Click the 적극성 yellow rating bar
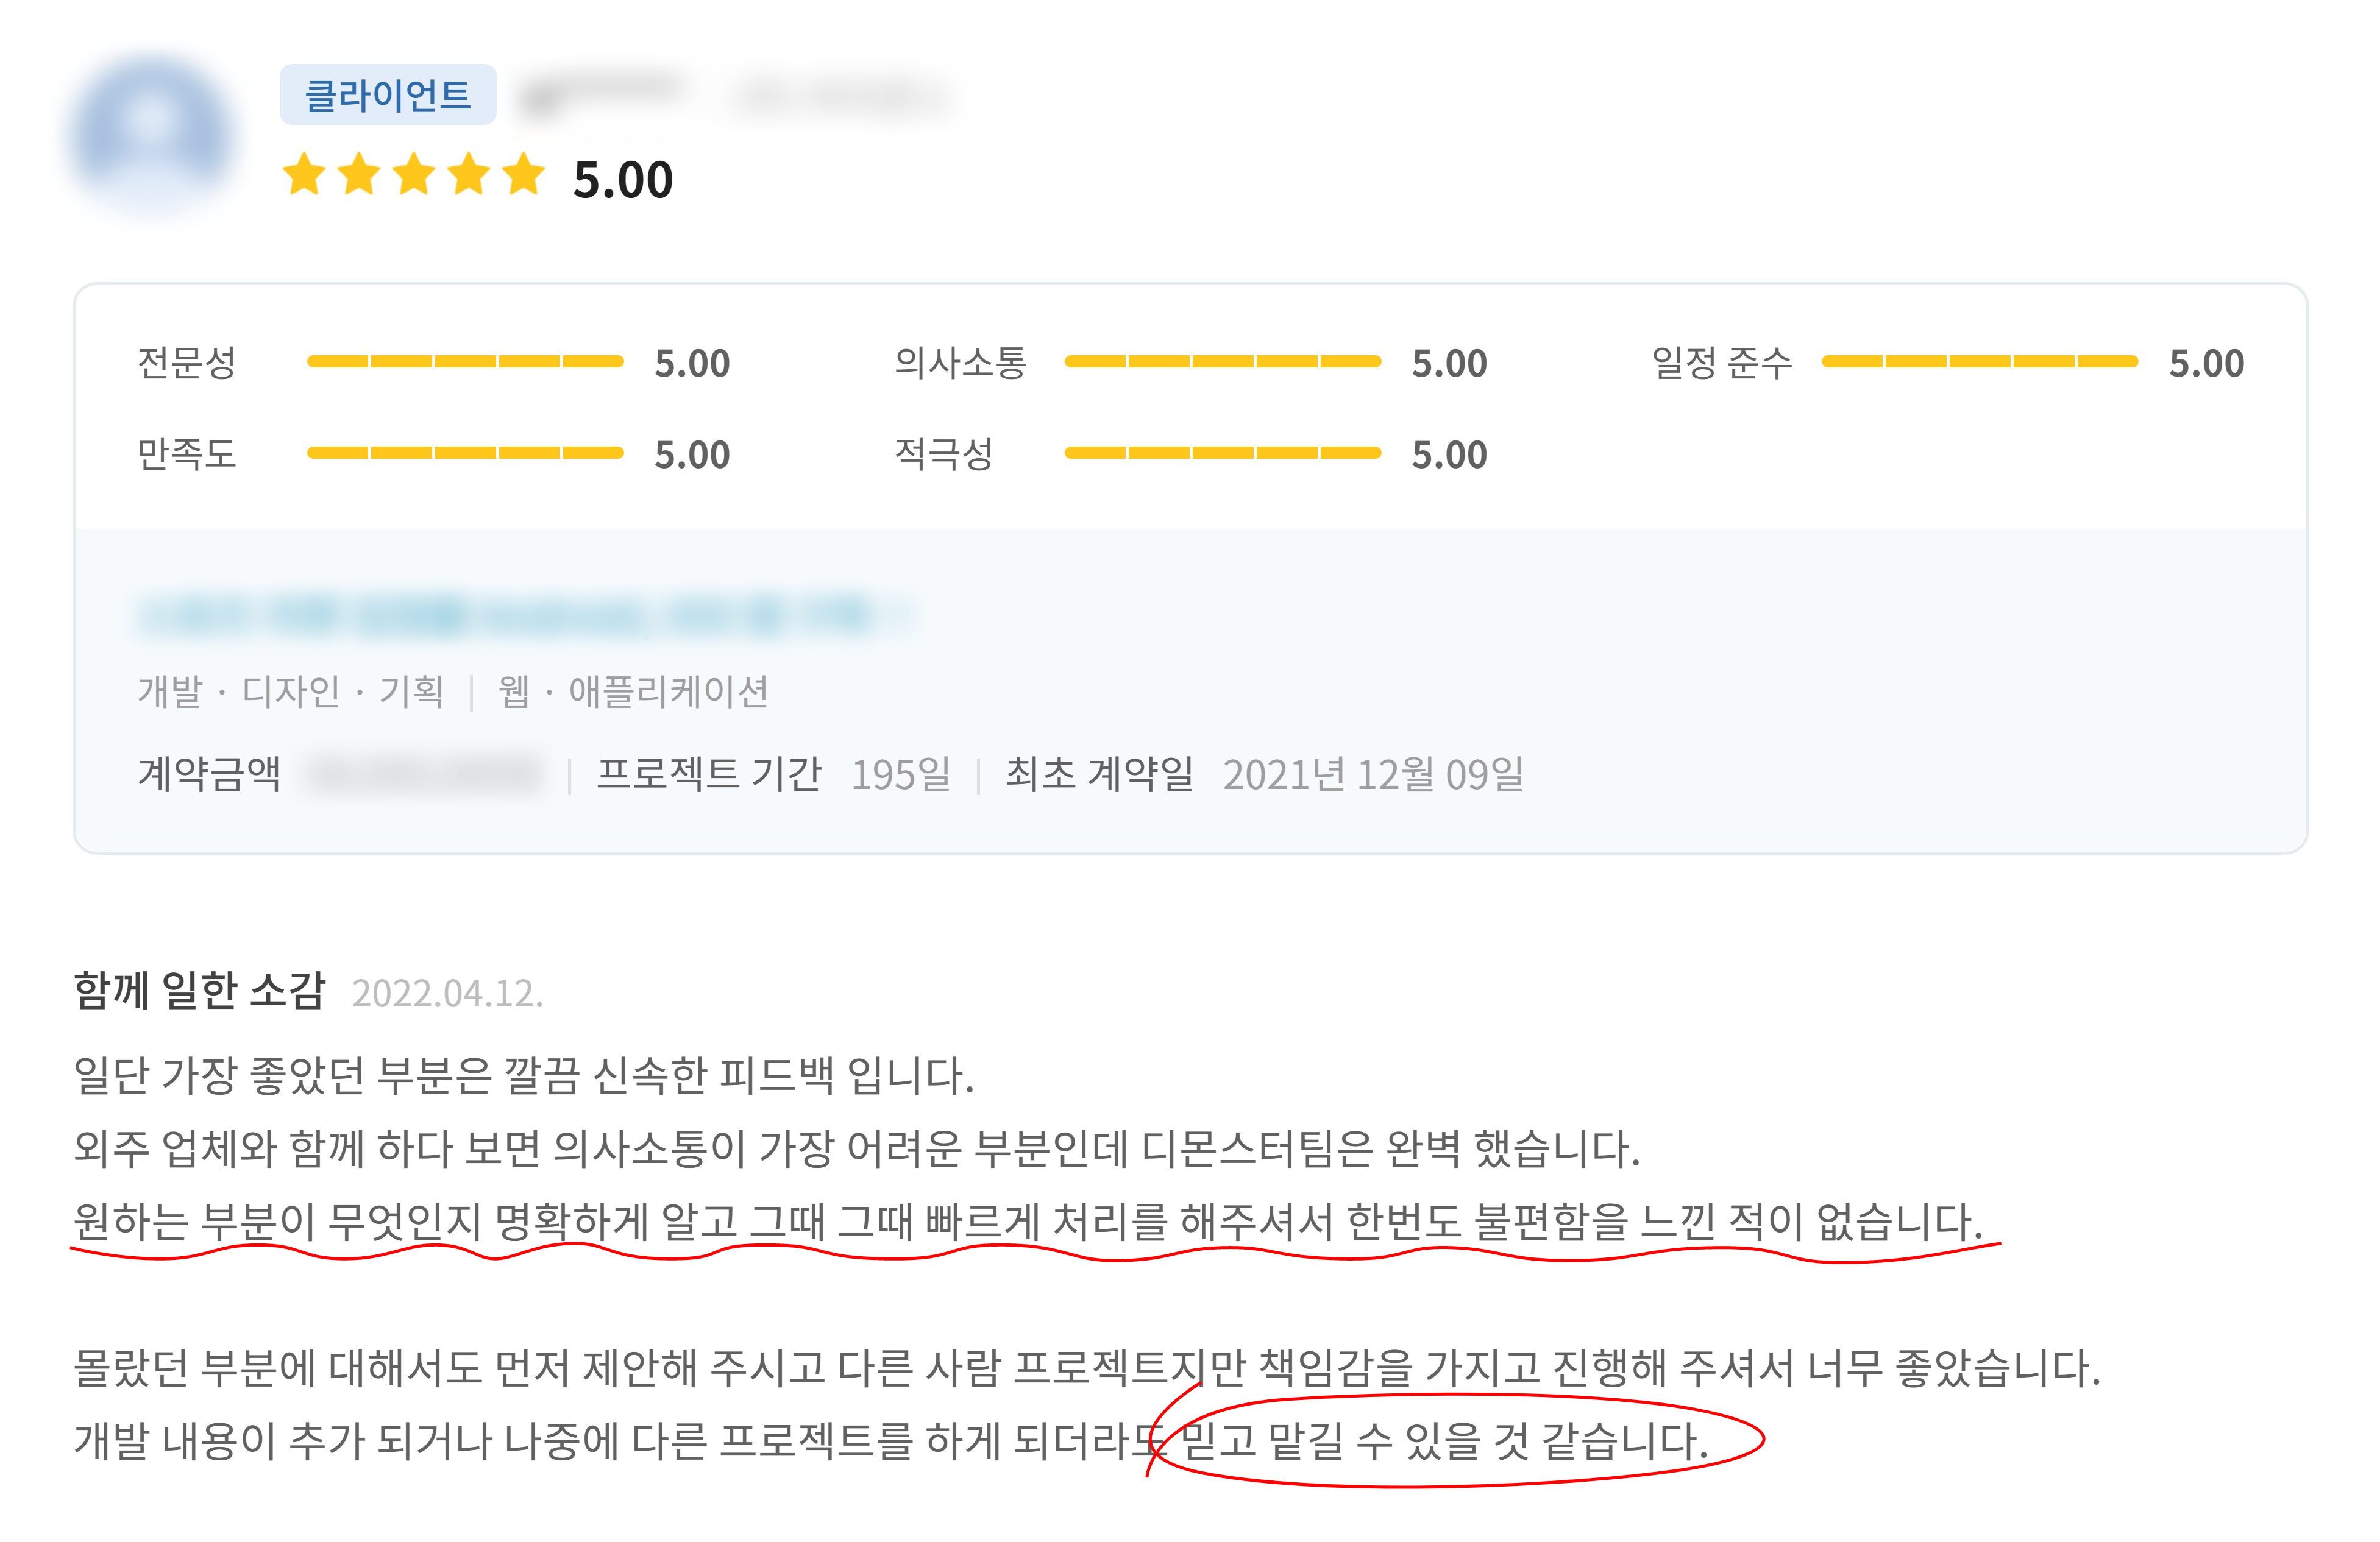The width and height of the screenshot is (2380, 1542). [x=1222, y=453]
